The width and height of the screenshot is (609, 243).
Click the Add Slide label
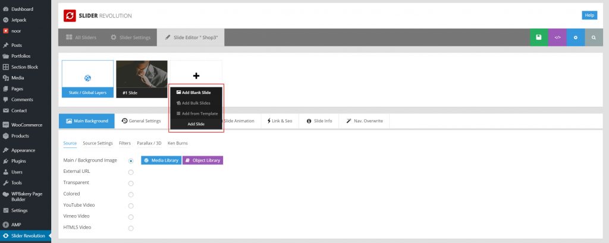click(x=196, y=124)
